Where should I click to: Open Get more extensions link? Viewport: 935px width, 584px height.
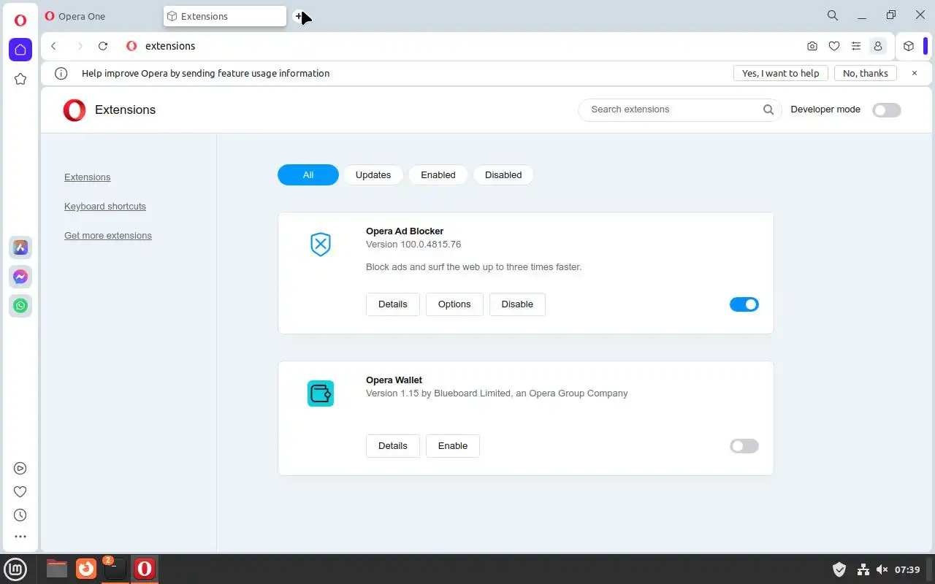click(108, 236)
